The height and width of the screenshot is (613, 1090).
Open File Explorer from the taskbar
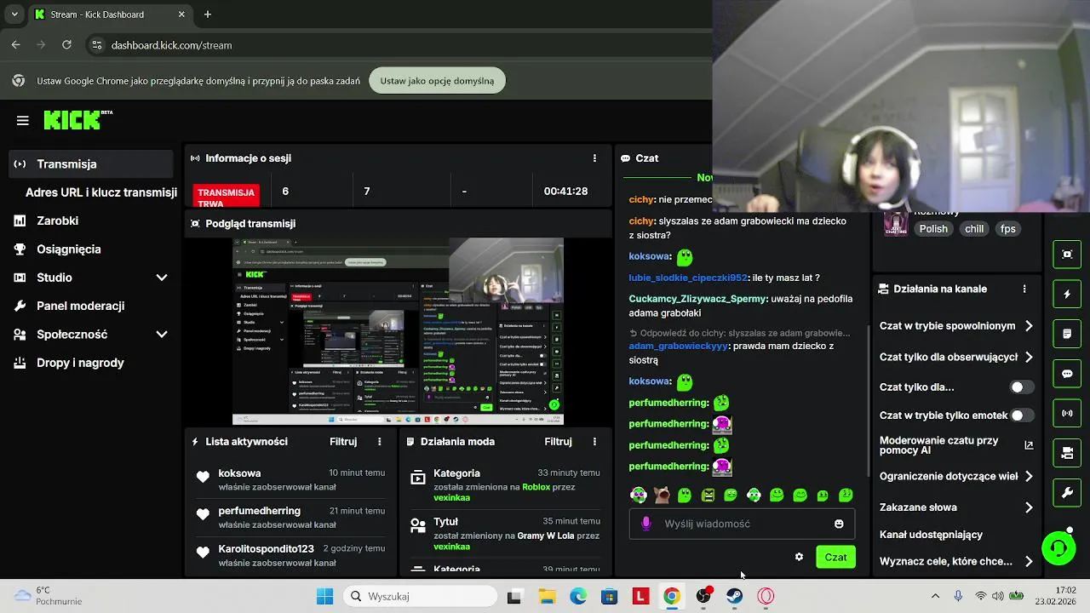546,596
